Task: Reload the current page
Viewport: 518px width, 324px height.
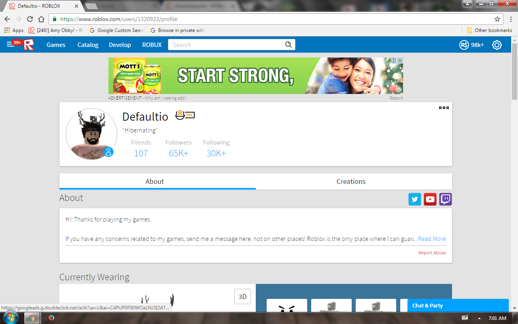Action: coord(30,19)
